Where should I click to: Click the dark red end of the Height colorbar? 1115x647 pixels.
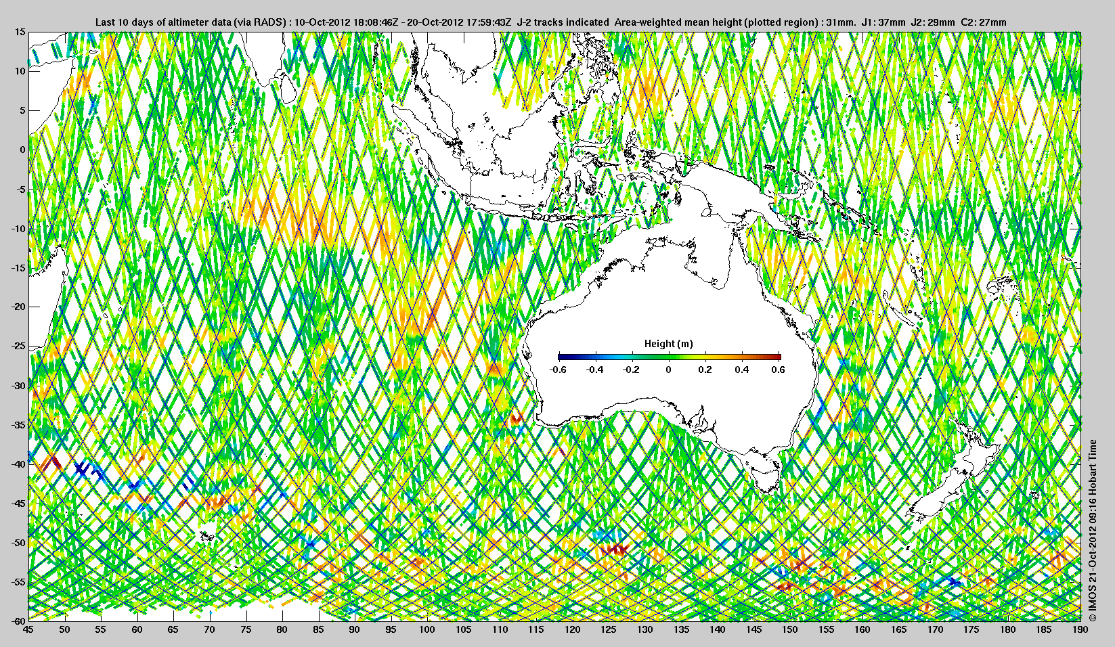pos(777,357)
